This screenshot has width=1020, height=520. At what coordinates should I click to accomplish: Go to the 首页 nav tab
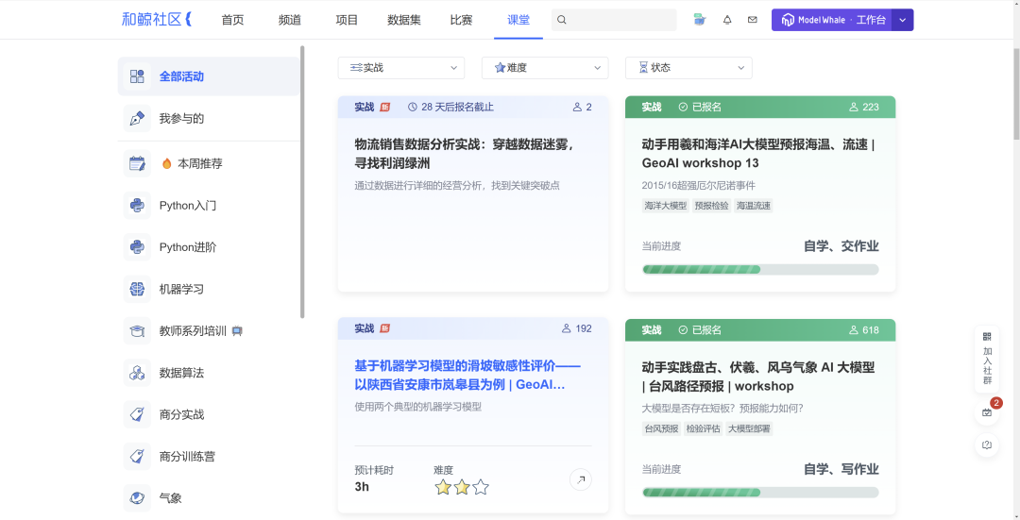point(232,20)
